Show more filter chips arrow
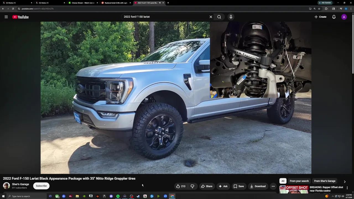Screen dimensions: 354x199 pos(345,182)
